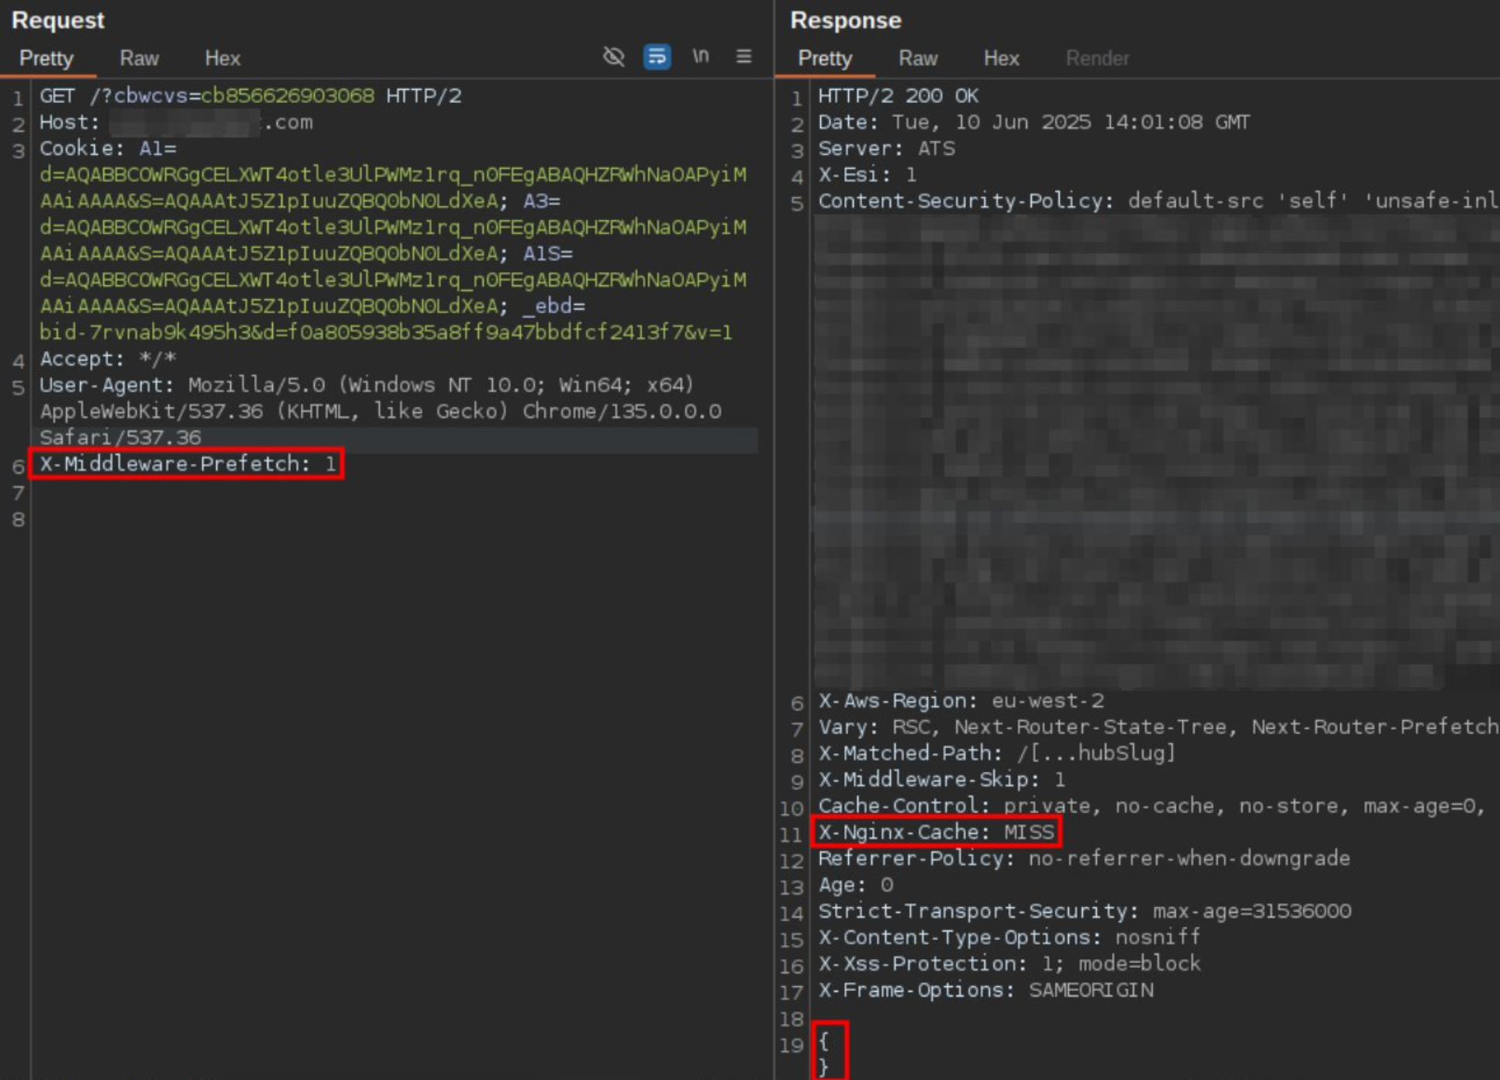Click the bid-7rvnab9k495h3 cookie value line
The width and height of the screenshot is (1500, 1080).
386,333
